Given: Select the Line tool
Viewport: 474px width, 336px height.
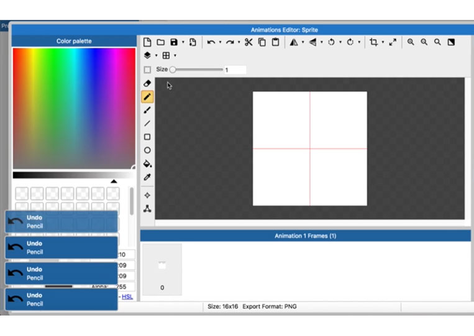Looking at the screenshot, I should [147, 123].
